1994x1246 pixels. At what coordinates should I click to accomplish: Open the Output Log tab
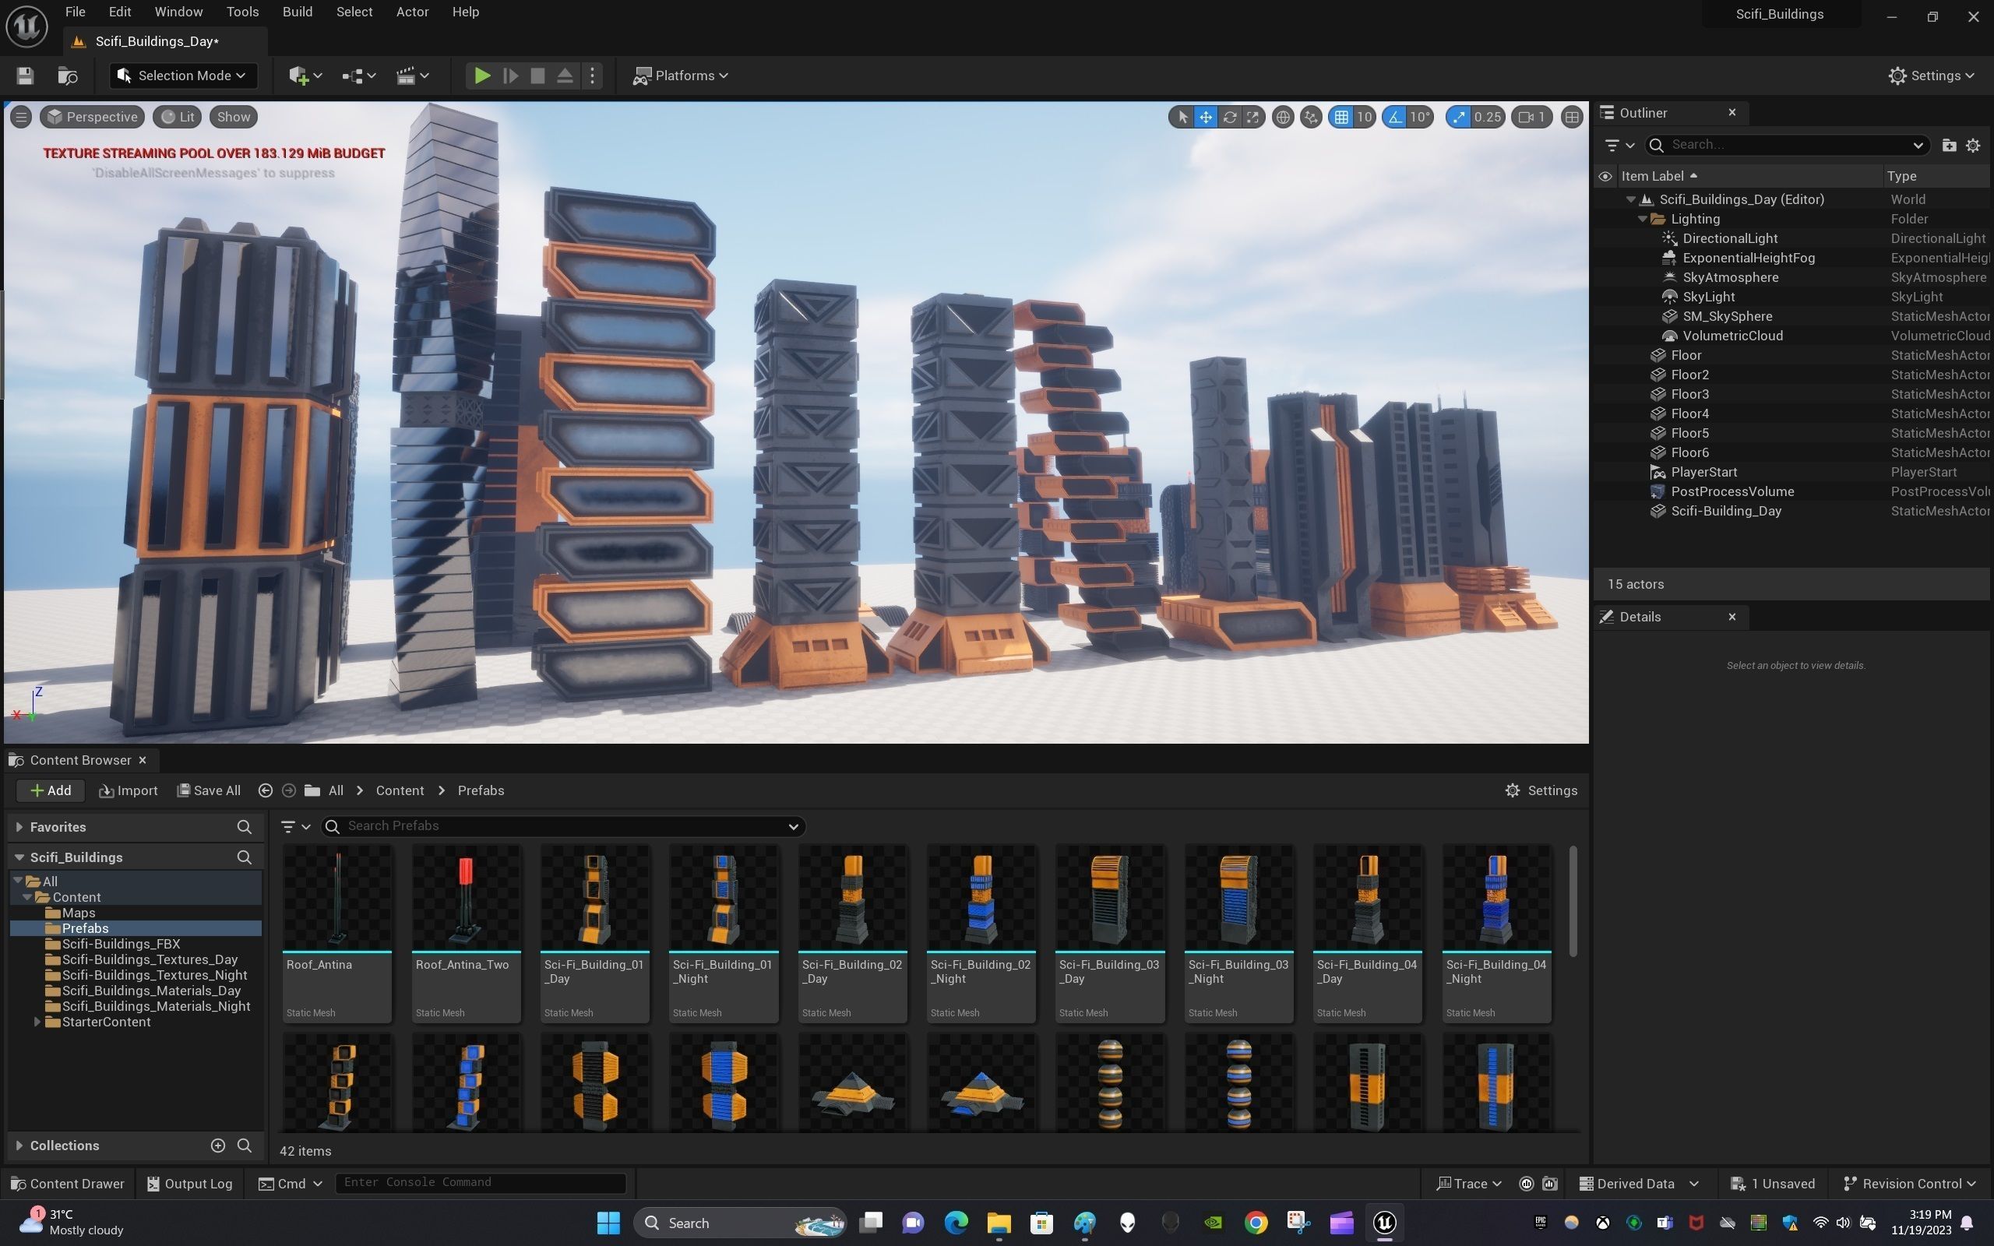coord(189,1184)
